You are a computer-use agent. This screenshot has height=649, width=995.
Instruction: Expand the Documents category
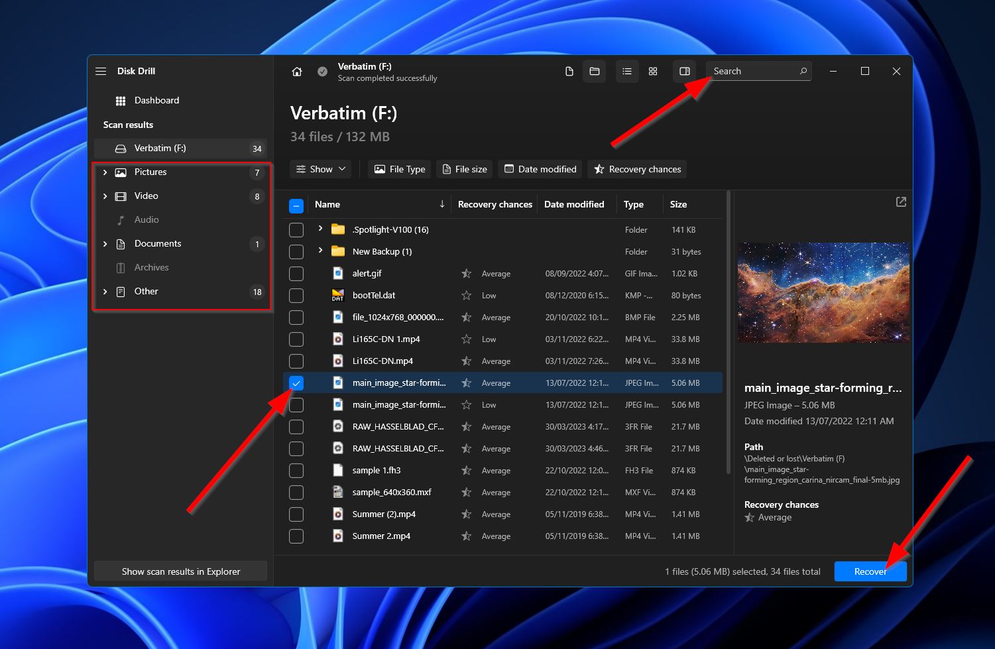coord(105,244)
